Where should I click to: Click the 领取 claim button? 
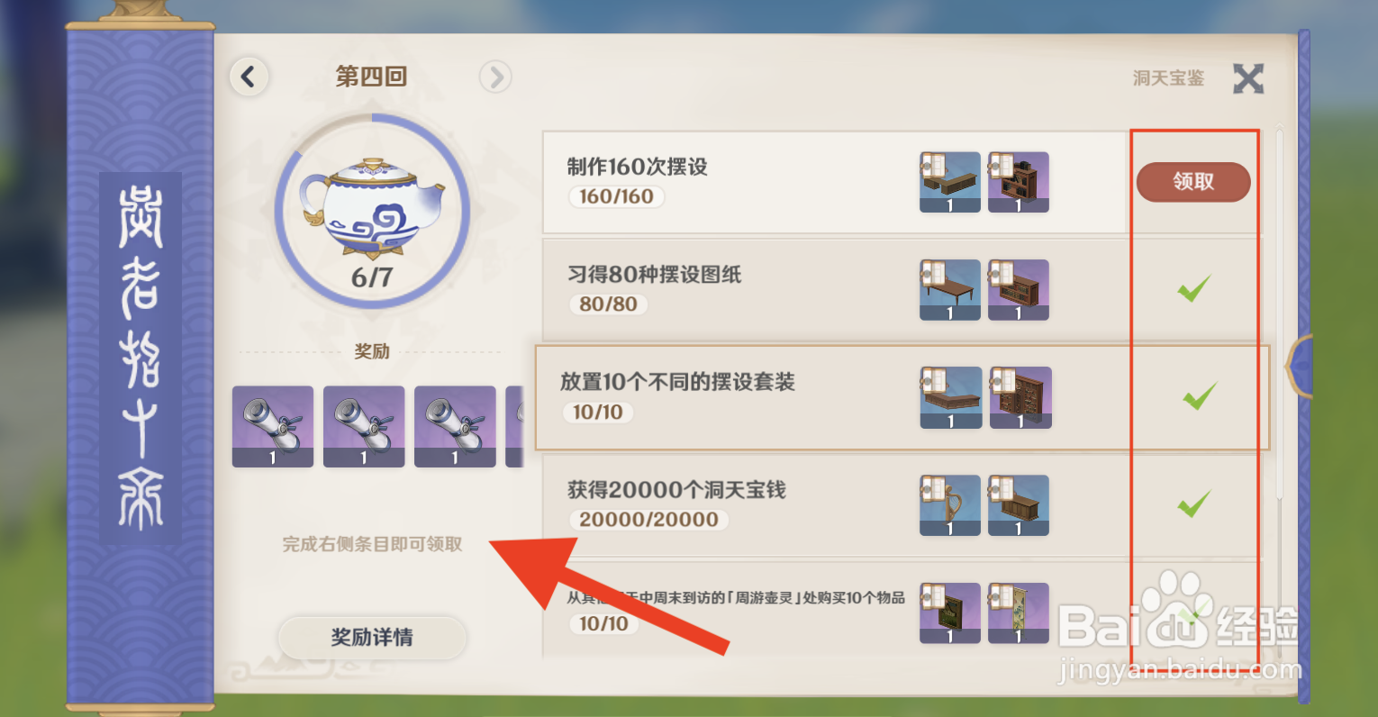tap(1193, 182)
